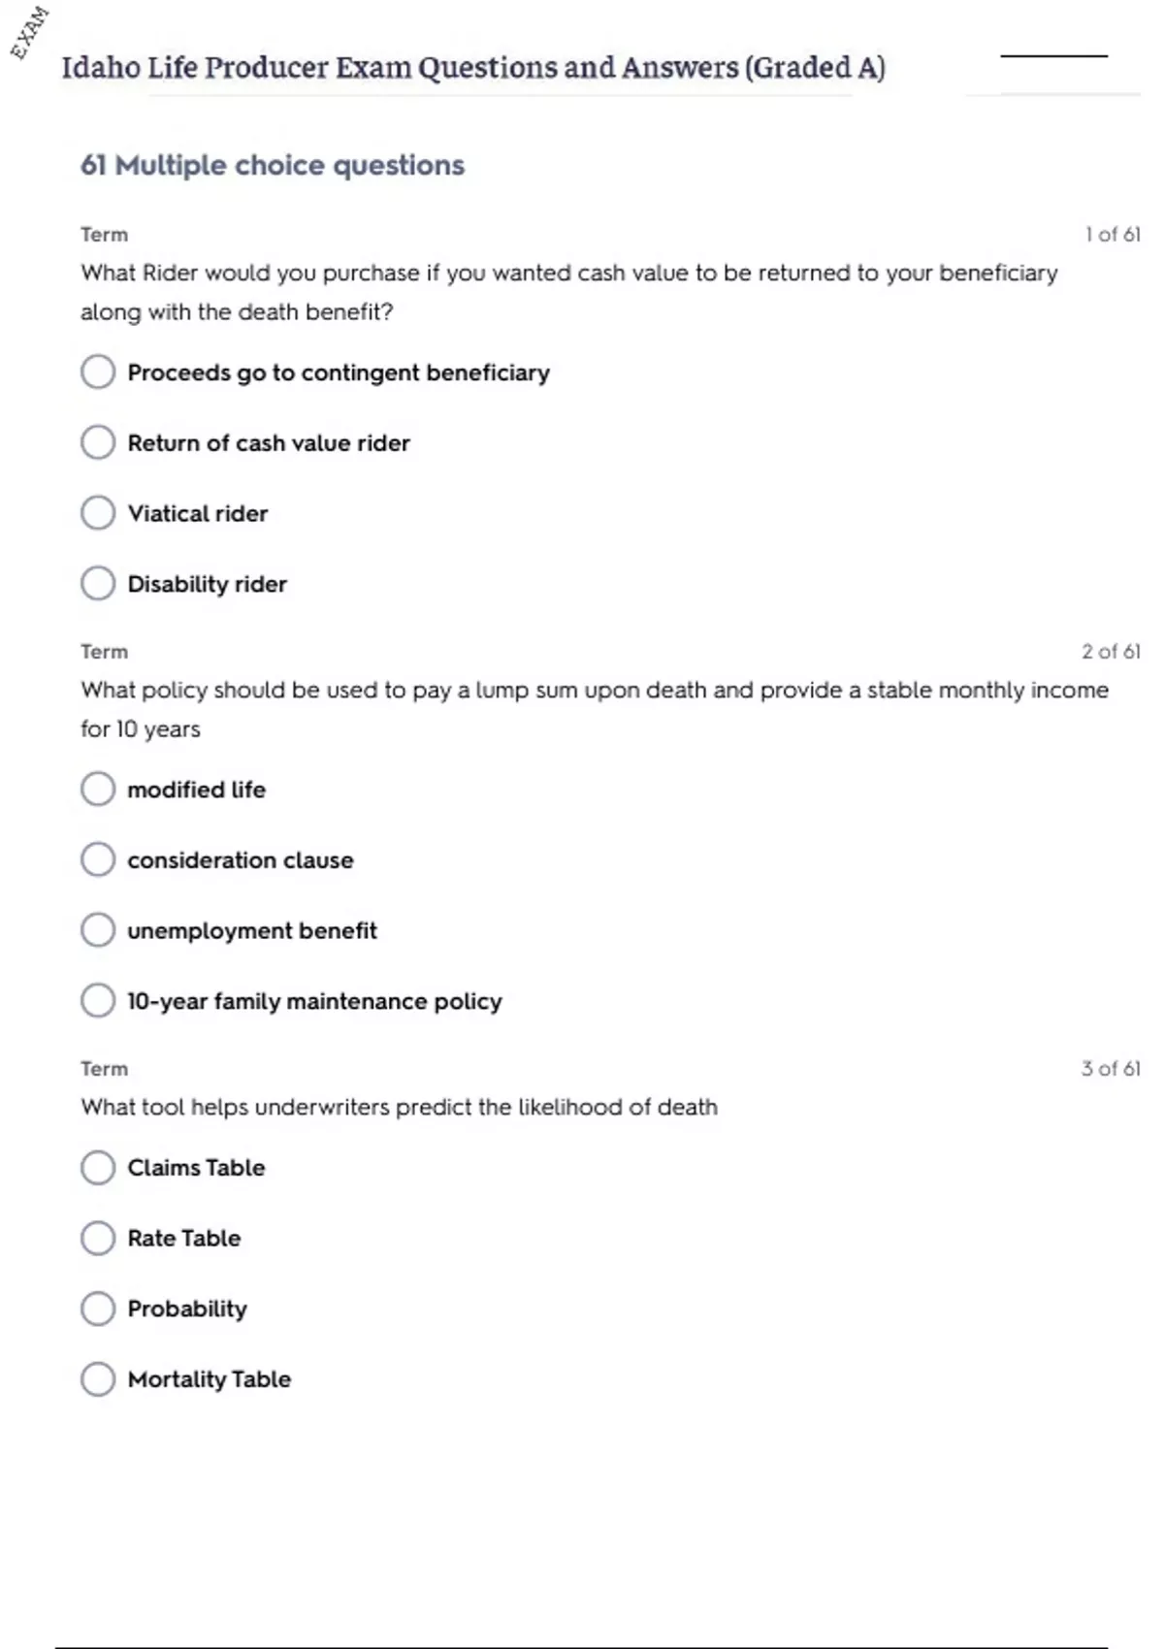Choose '10-year family maintenance policy' answer
Viewport: 1164px width, 1649px height.
pos(98,1000)
